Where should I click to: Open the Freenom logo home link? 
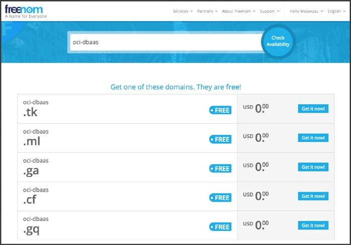coord(24,10)
